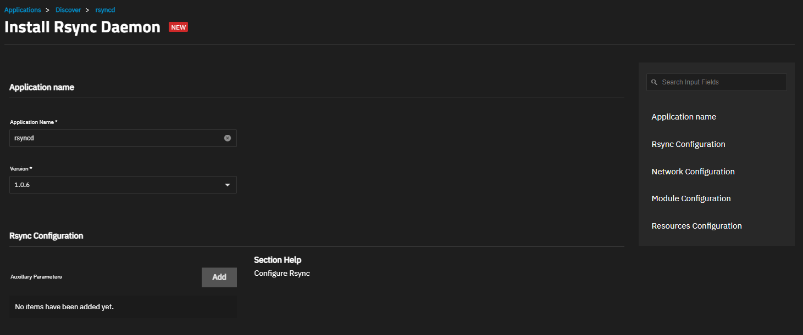This screenshot has height=335, width=803.
Task: Navigate to the Discover breadcrumb
Action: click(68, 10)
